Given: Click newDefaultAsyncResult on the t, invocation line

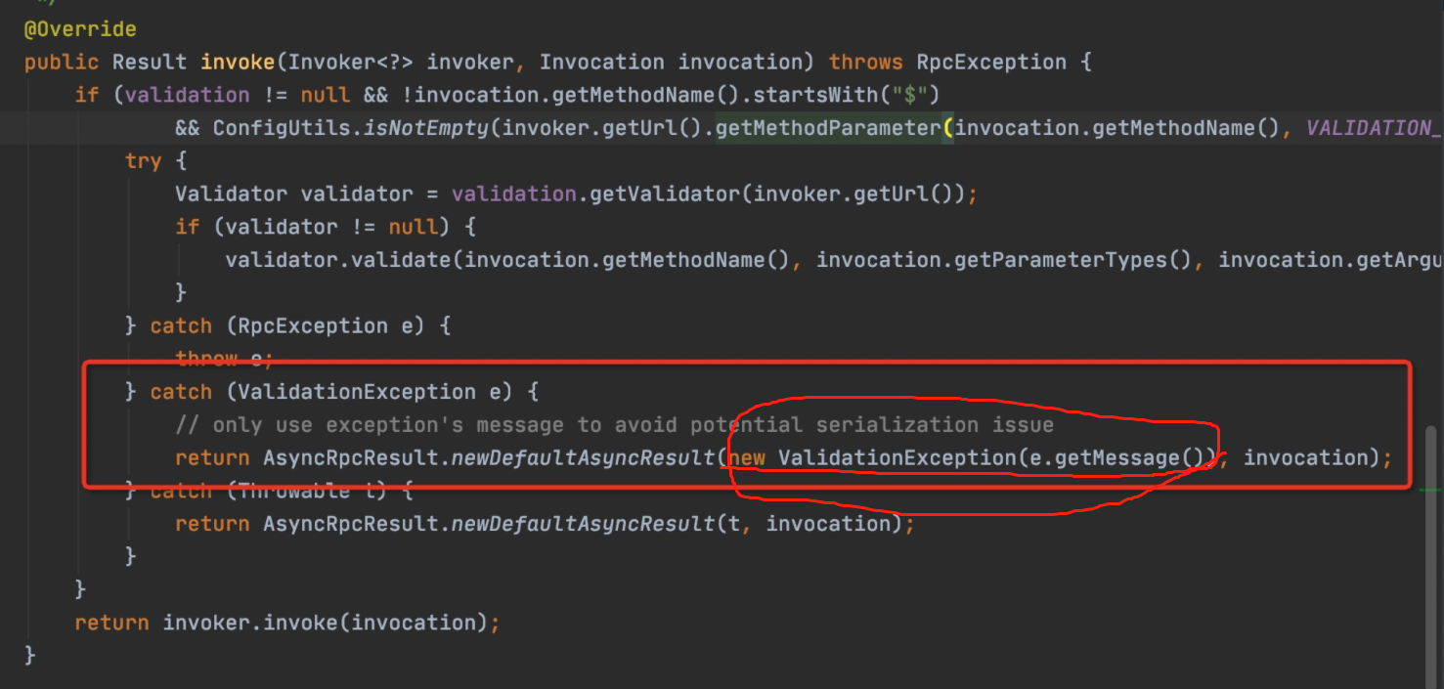Looking at the screenshot, I should tap(584, 524).
